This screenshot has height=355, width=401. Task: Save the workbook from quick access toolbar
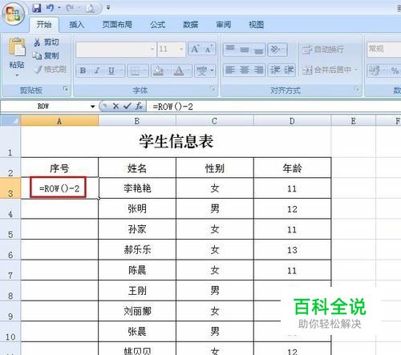37,8
